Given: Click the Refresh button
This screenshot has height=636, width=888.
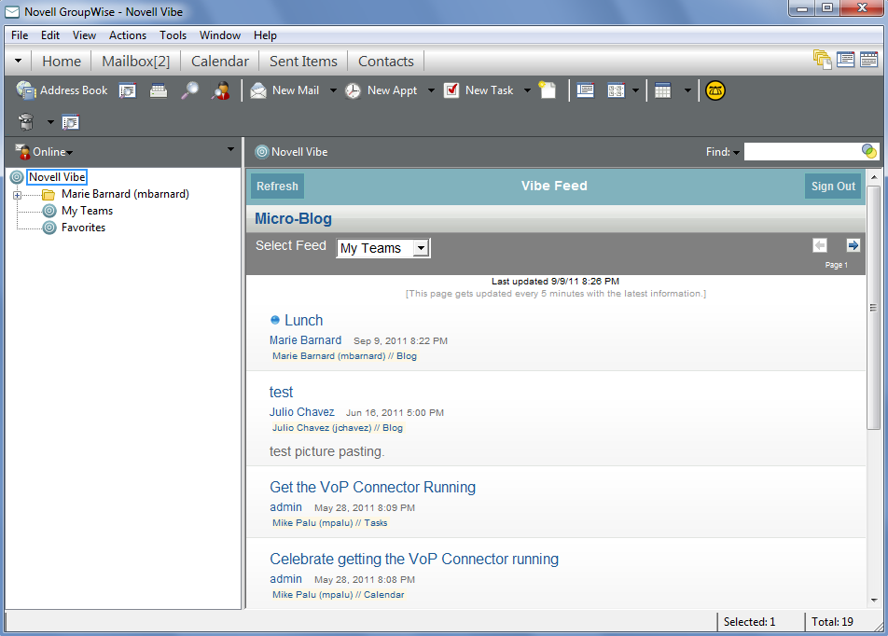Looking at the screenshot, I should (276, 186).
